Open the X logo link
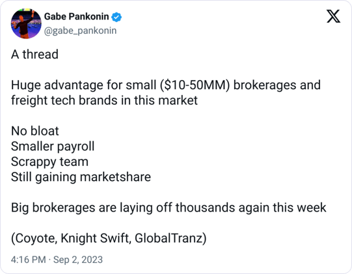This screenshot has width=352, height=274. click(x=333, y=16)
